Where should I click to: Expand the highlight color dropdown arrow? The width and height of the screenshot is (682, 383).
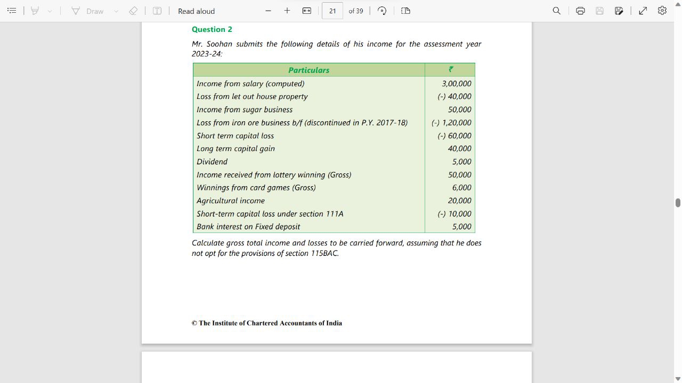50,11
